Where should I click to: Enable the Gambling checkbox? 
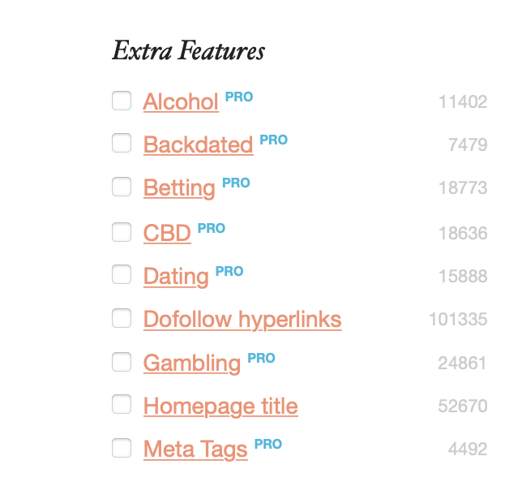tap(122, 362)
